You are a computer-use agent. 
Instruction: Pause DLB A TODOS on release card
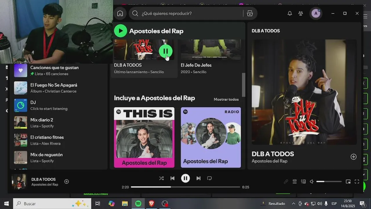click(166, 51)
